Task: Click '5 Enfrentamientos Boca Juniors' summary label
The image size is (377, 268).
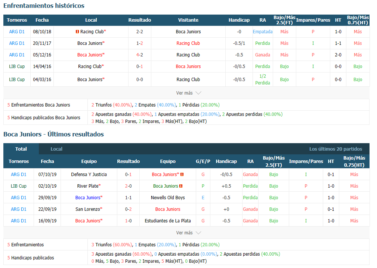Action: click(x=39, y=105)
